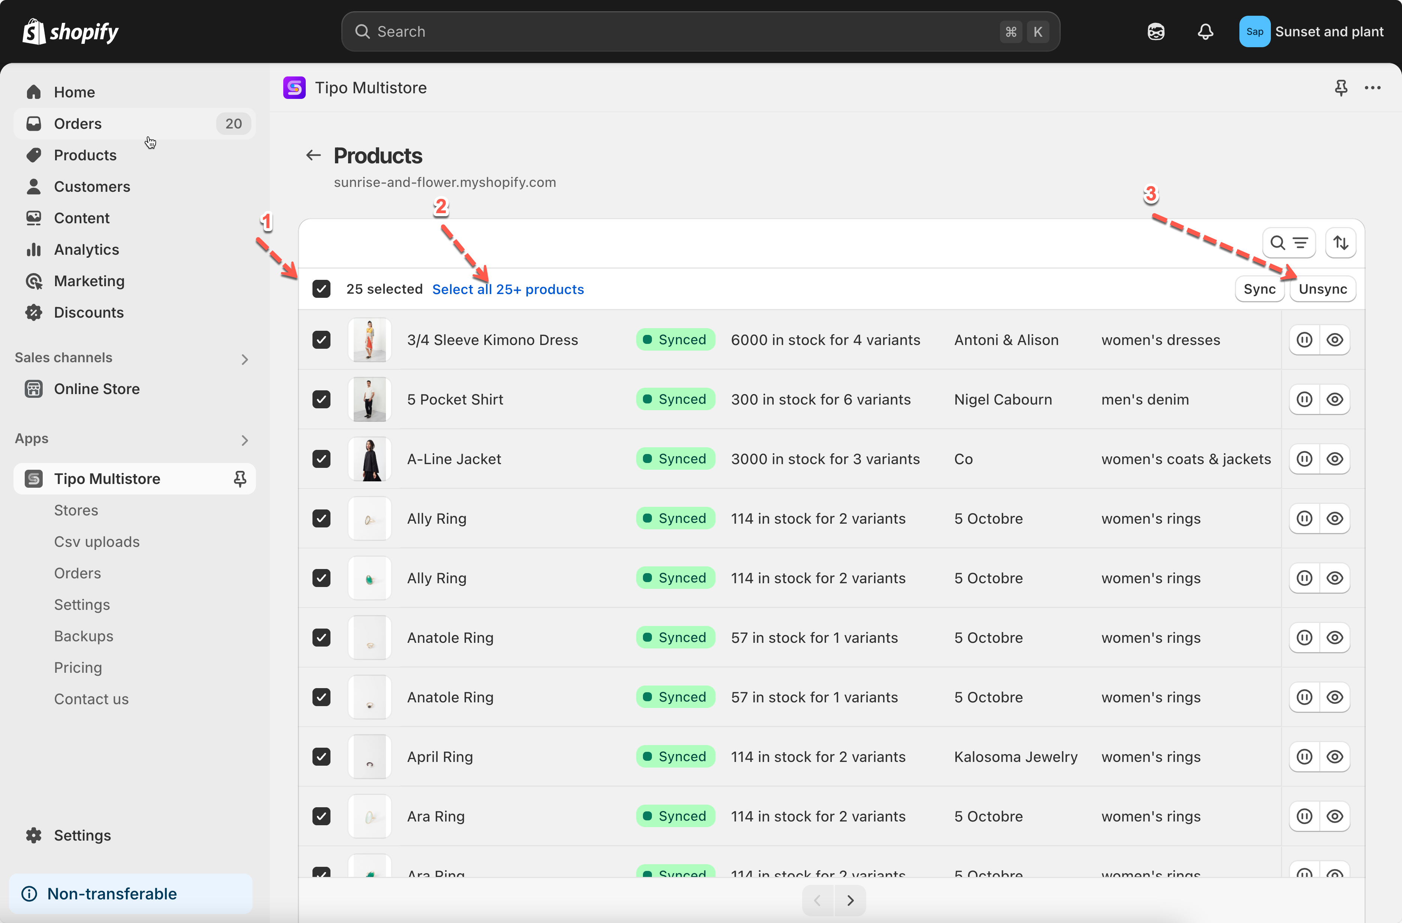
Task: Open the Sidekick assistant icon in top bar
Action: click(x=1156, y=32)
